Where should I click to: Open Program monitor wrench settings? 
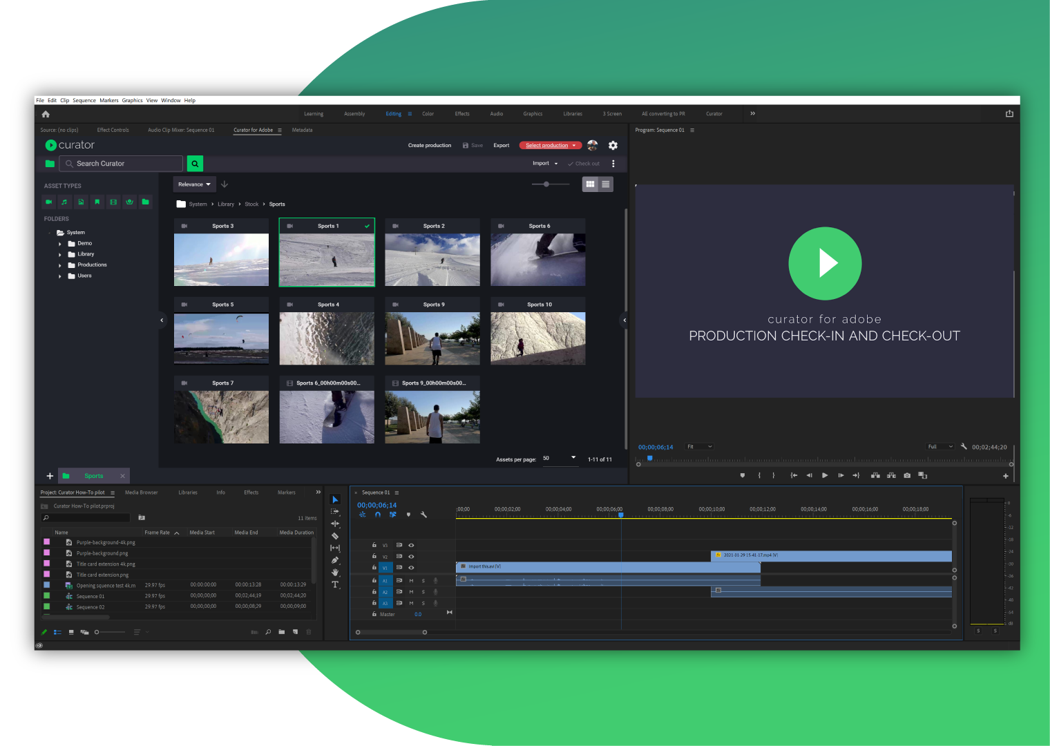[x=964, y=446]
